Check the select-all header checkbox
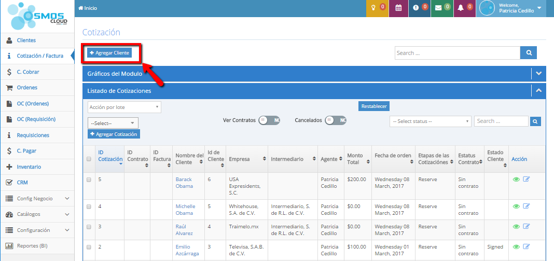Screen dimensions: 554x261 (89, 159)
